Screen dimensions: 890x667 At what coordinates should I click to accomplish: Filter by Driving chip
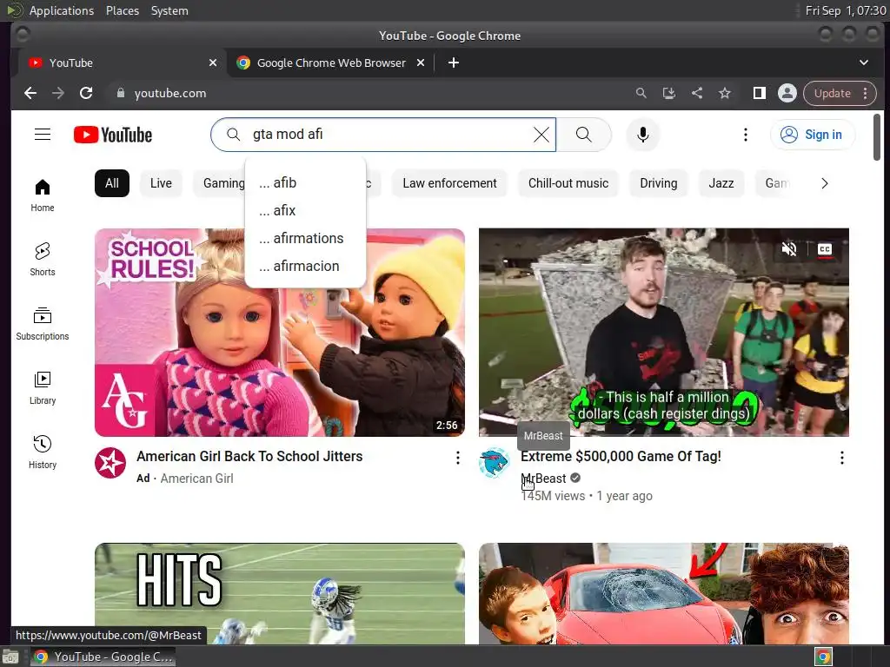click(x=659, y=183)
